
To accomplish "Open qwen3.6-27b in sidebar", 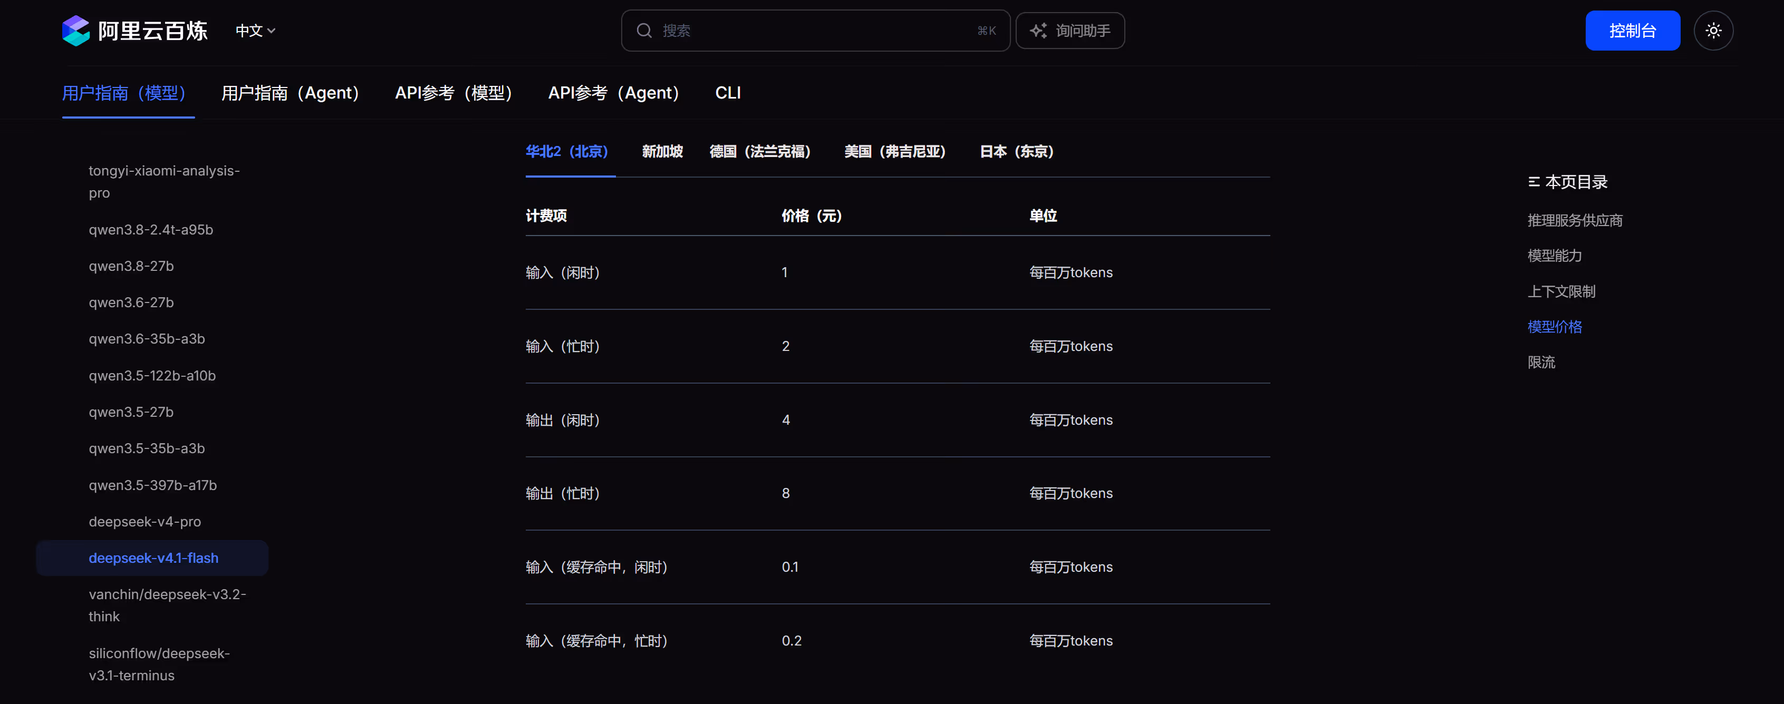I will [x=131, y=302].
